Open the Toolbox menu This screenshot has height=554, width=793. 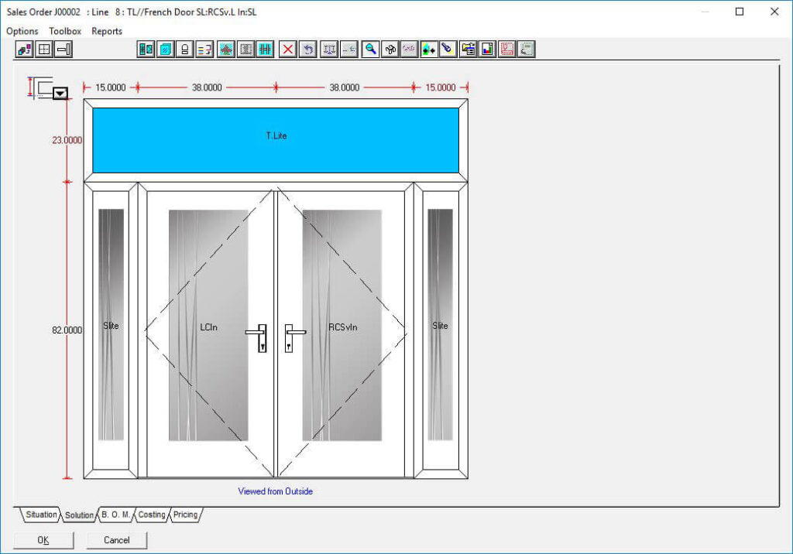tap(65, 31)
